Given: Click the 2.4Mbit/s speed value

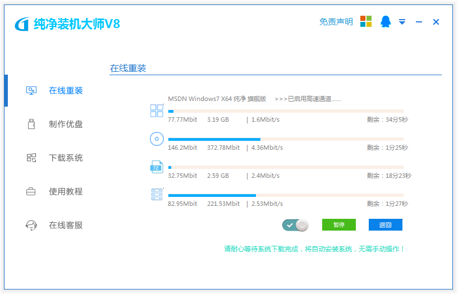Looking at the screenshot, I should coord(265,176).
